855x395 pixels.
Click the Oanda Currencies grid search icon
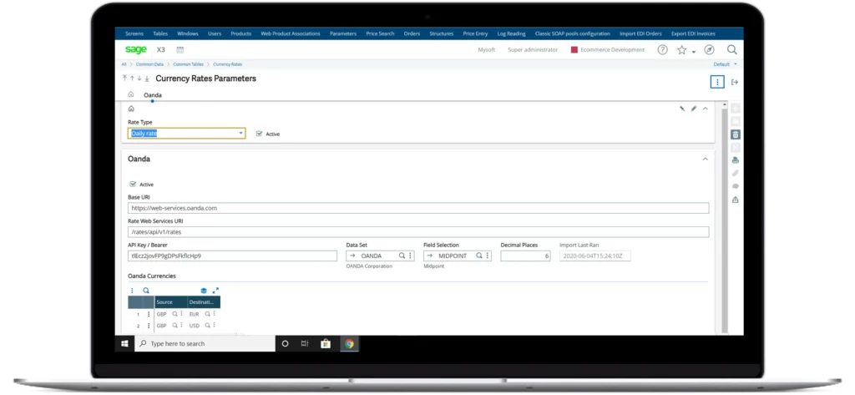click(146, 291)
